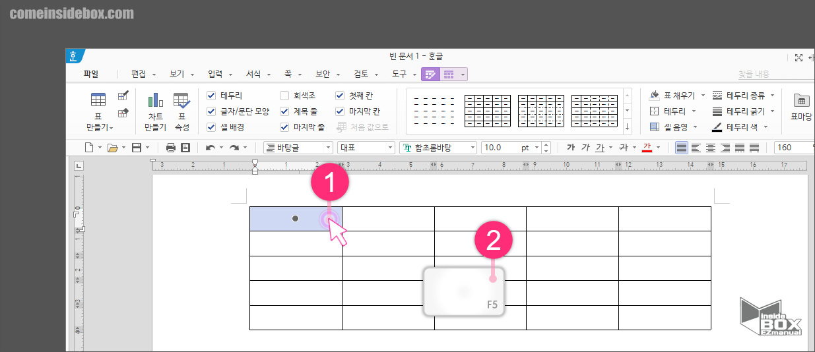
Task: Expand the 함초롬바탕 font dropdown
Action: [471, 148]
